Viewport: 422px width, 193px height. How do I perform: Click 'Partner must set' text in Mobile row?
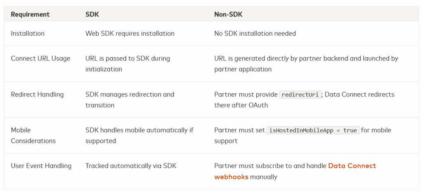click(x=239, y=130)
